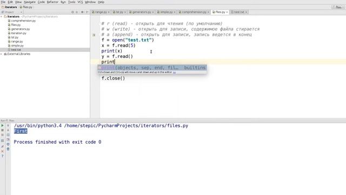
Task: Close the comprehension.py editor tab
Action: pyautogui.click(x=208, y=12)
